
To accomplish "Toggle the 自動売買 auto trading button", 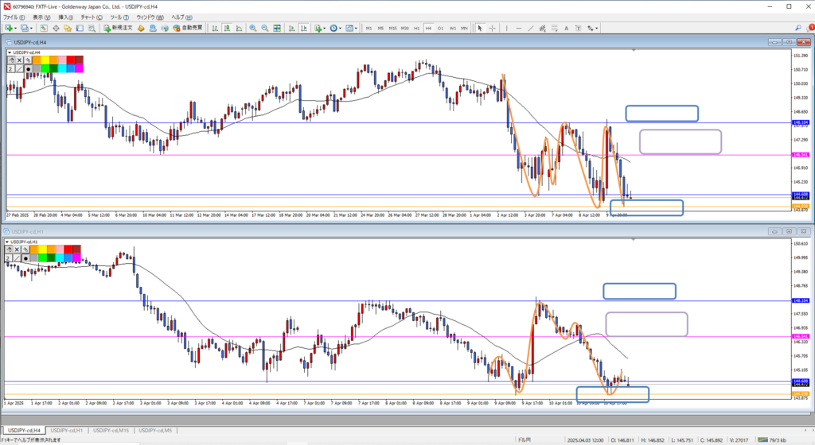I will pyautogui.click(x=186, y=28).
